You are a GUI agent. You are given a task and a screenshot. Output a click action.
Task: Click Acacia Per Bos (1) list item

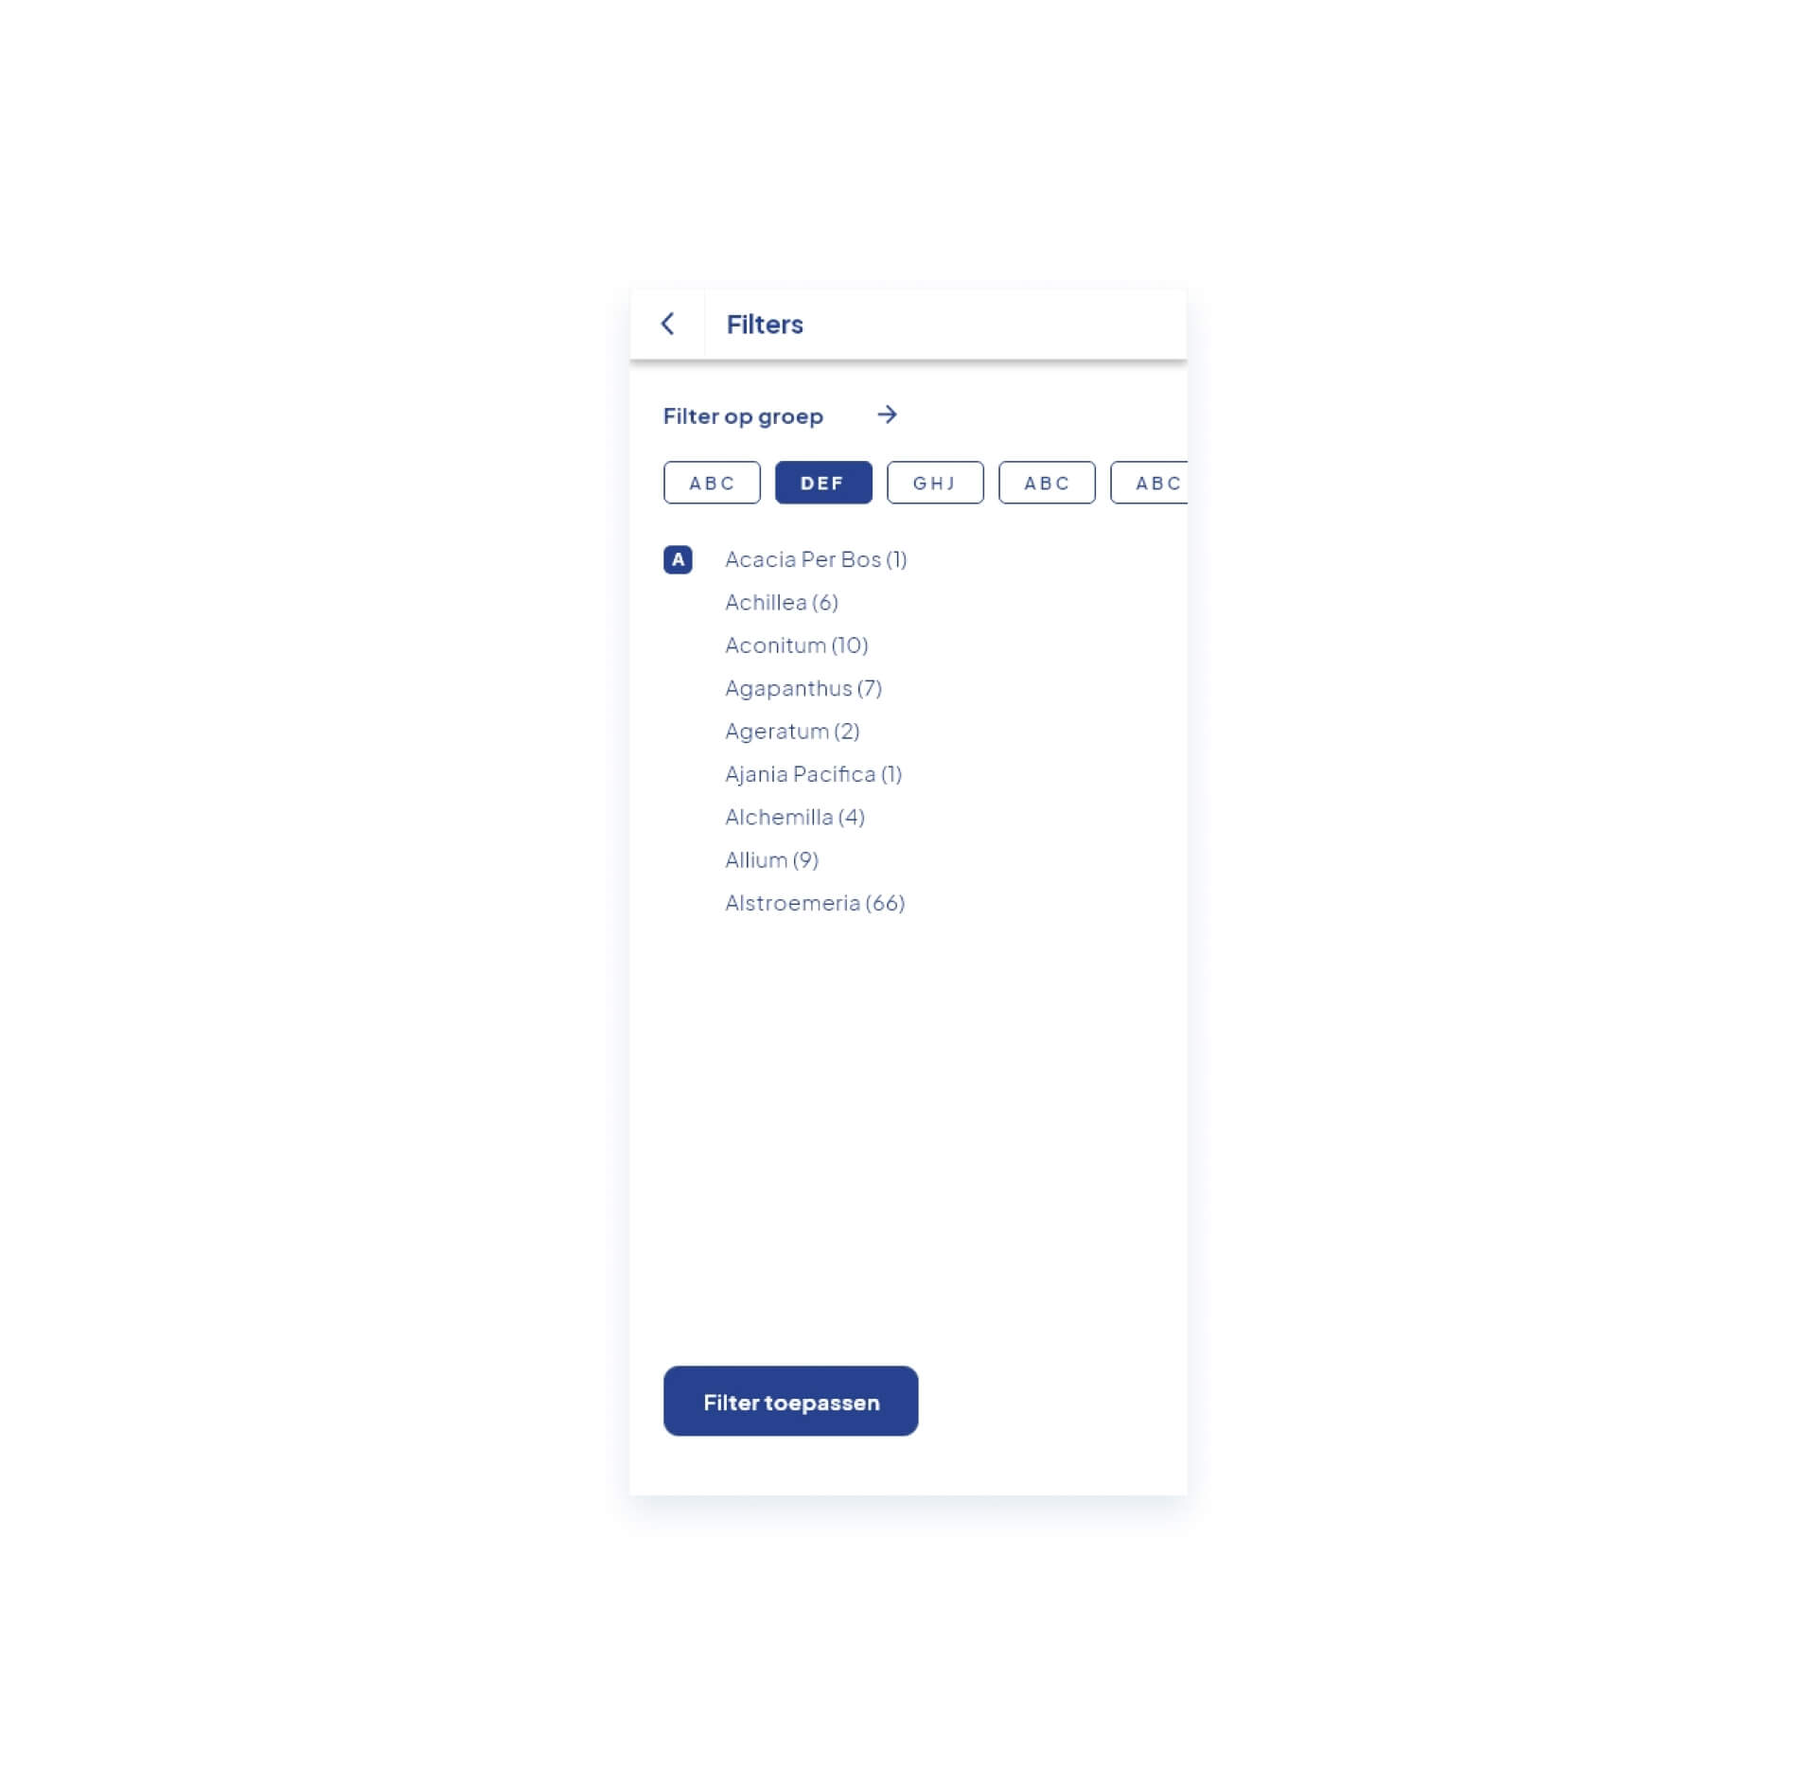click(x=814, y=558)
